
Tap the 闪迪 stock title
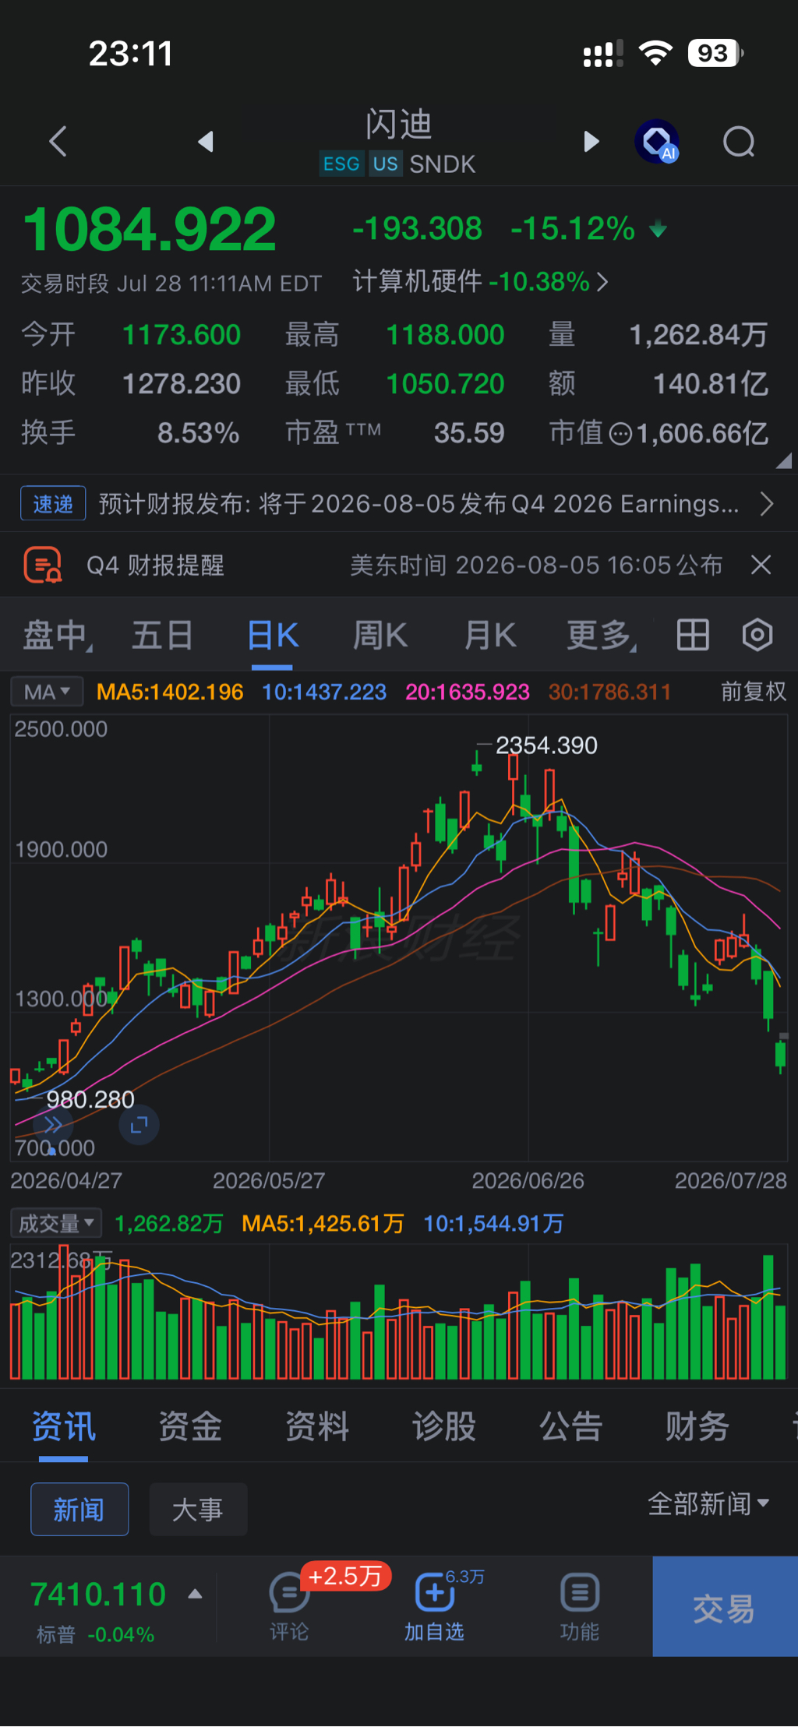399,125
